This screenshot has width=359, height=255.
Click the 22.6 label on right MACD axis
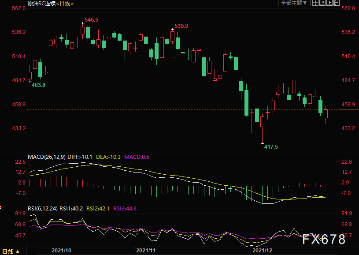click(347, 162)
